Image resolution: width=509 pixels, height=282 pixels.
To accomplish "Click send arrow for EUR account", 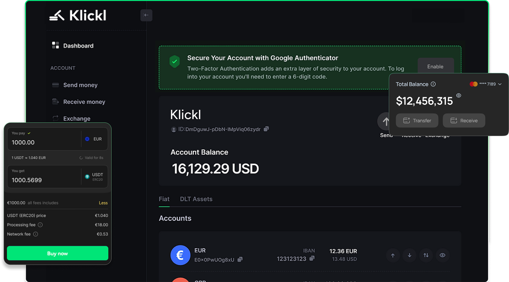I will tap(393, 255).
